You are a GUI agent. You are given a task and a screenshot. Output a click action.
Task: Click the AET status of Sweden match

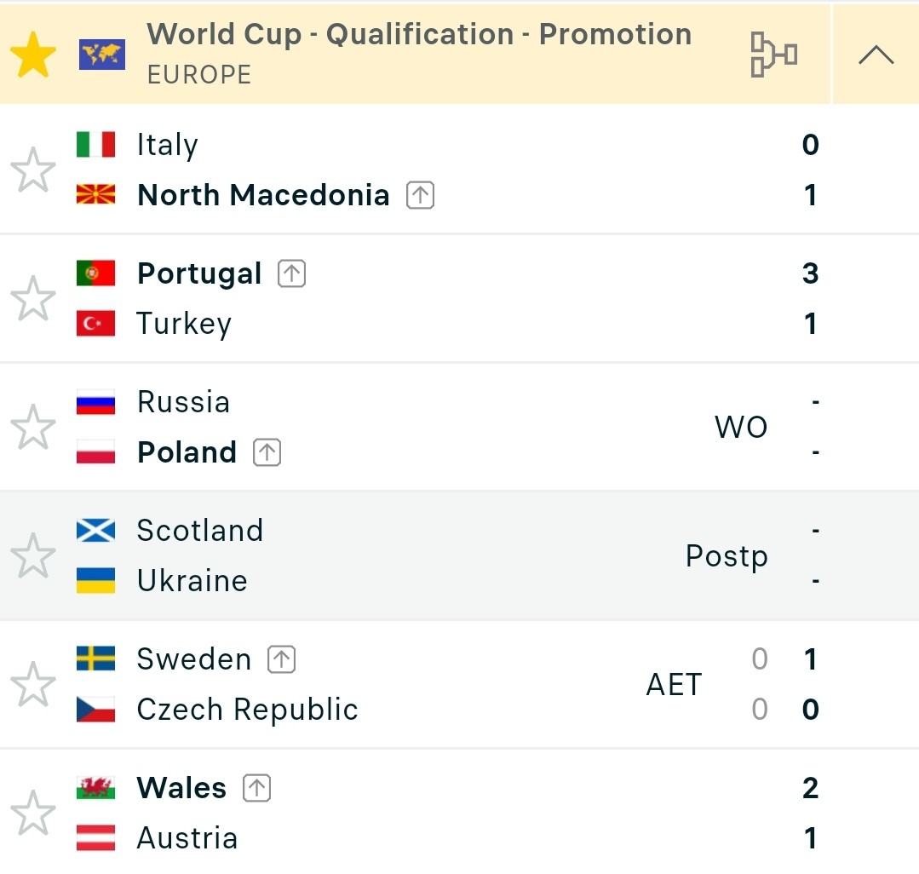(x=674, y=684)
